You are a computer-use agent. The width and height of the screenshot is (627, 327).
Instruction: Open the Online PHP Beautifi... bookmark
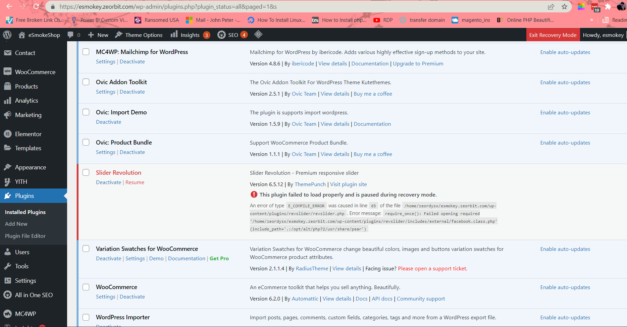pyautogui.click(x=525, y=20)
